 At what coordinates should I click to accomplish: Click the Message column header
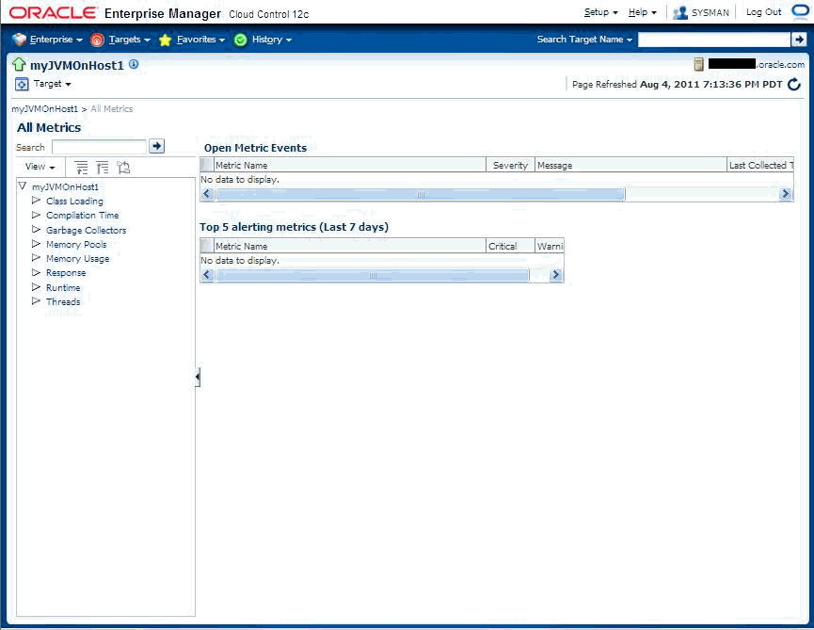click(630, 165)
